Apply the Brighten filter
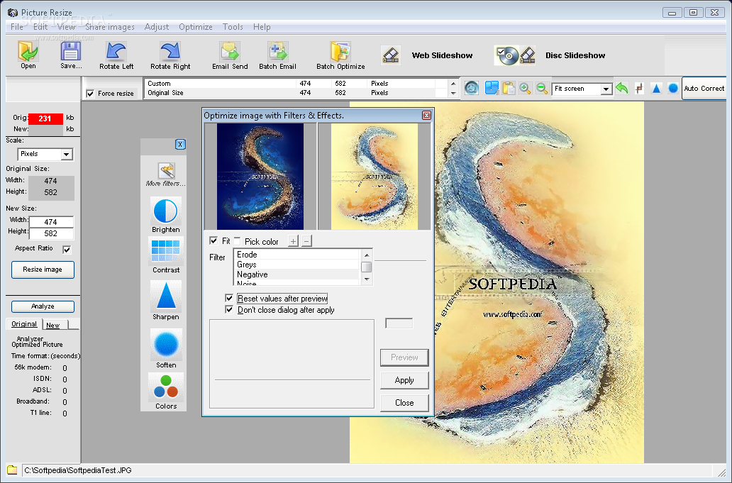This screenshot has width=732, height=483. pyautogui.click(x=166, y=215)
